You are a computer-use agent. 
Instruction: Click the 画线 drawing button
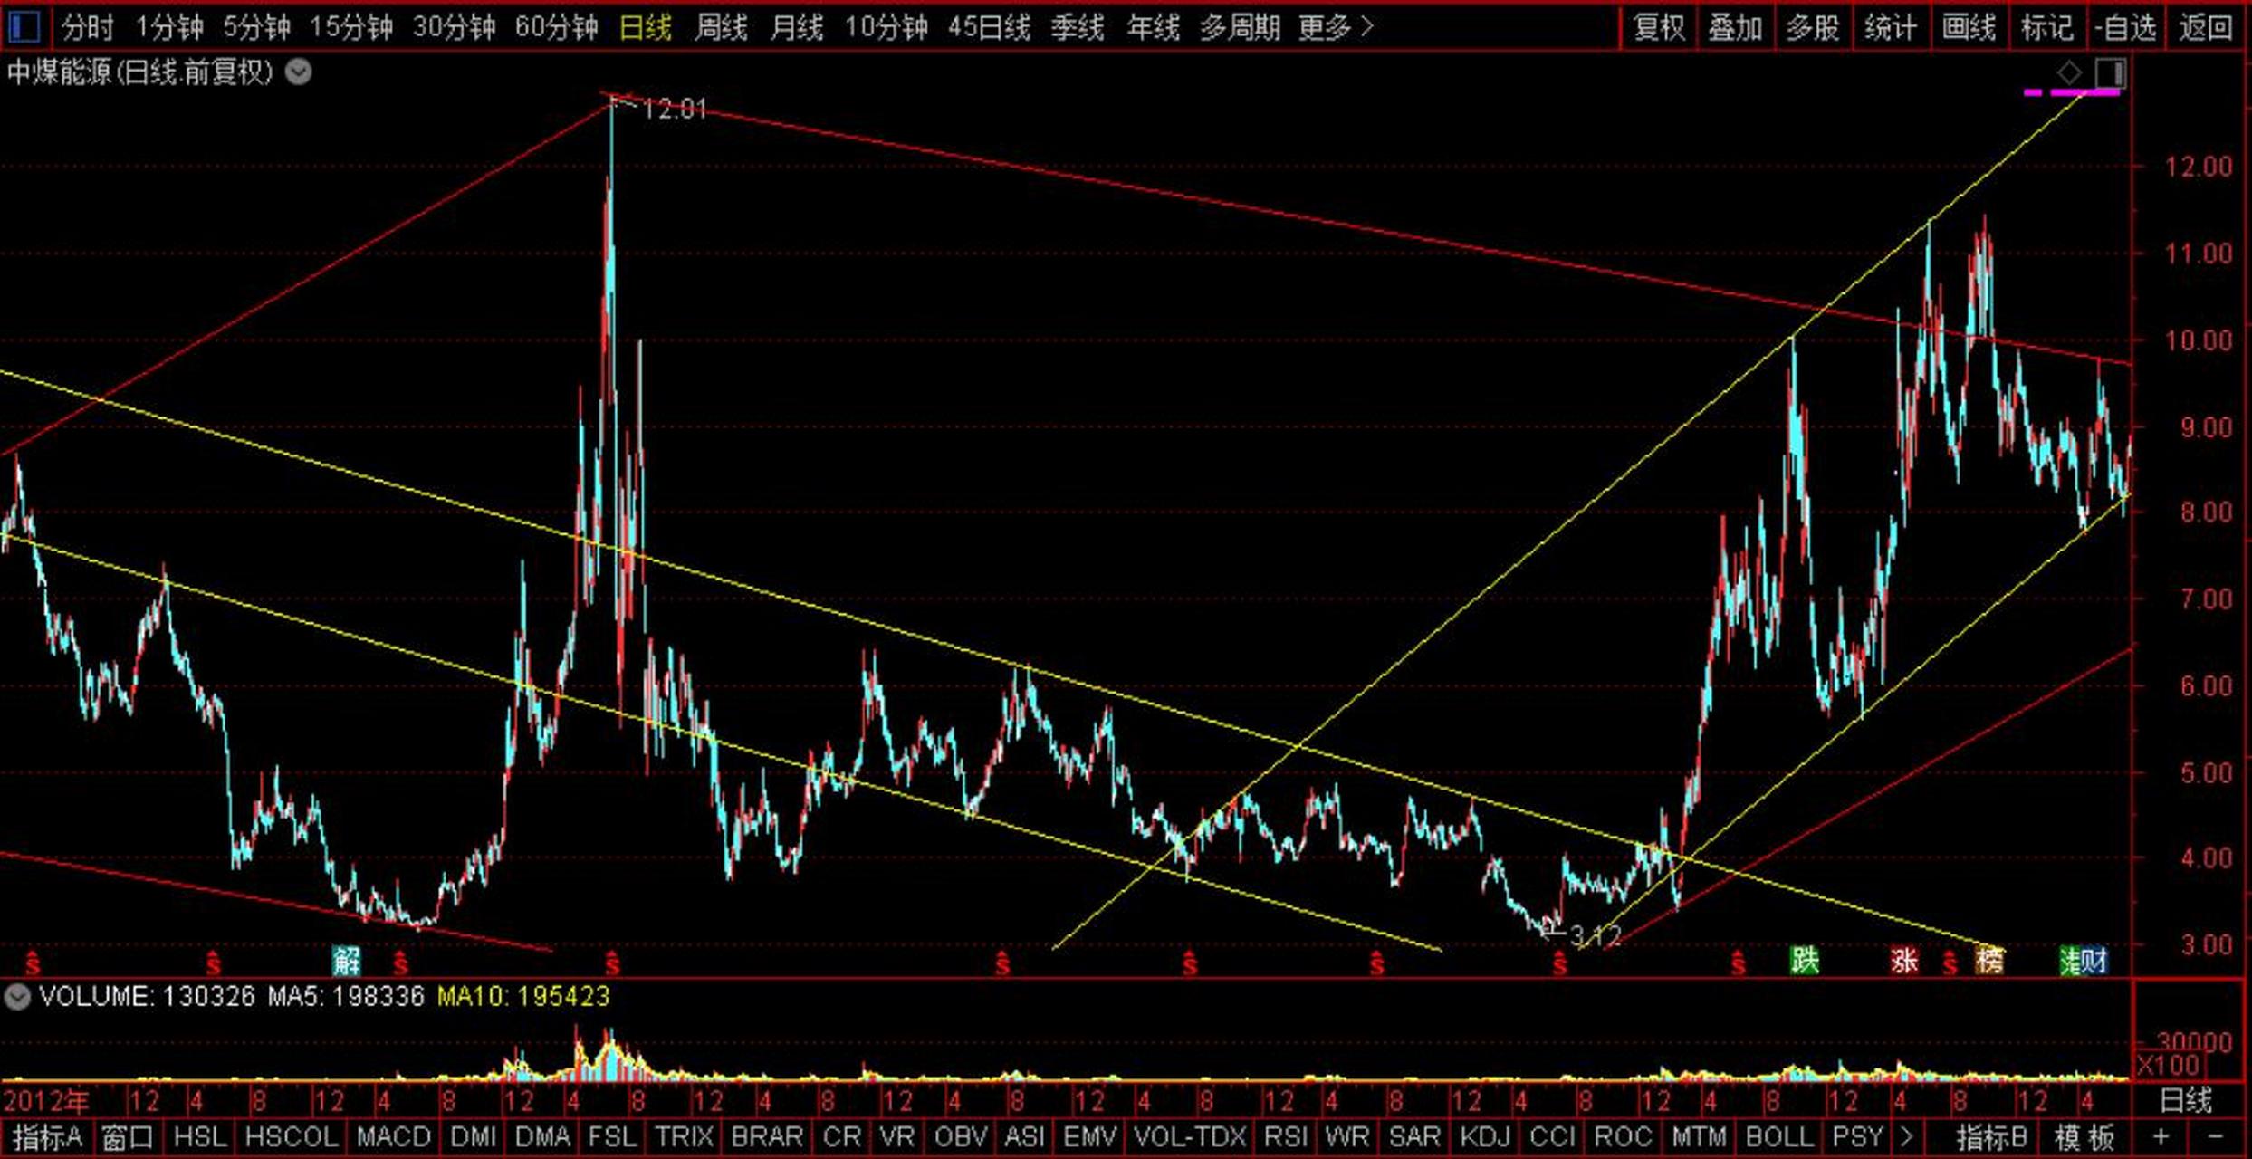click(x=1968, y=27)
